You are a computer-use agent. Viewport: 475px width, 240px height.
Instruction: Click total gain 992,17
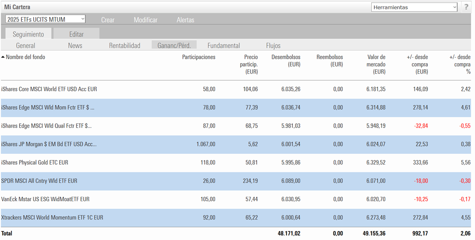click(421, 233)
